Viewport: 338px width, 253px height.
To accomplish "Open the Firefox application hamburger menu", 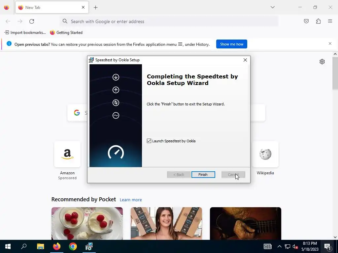I will (330, 21).
